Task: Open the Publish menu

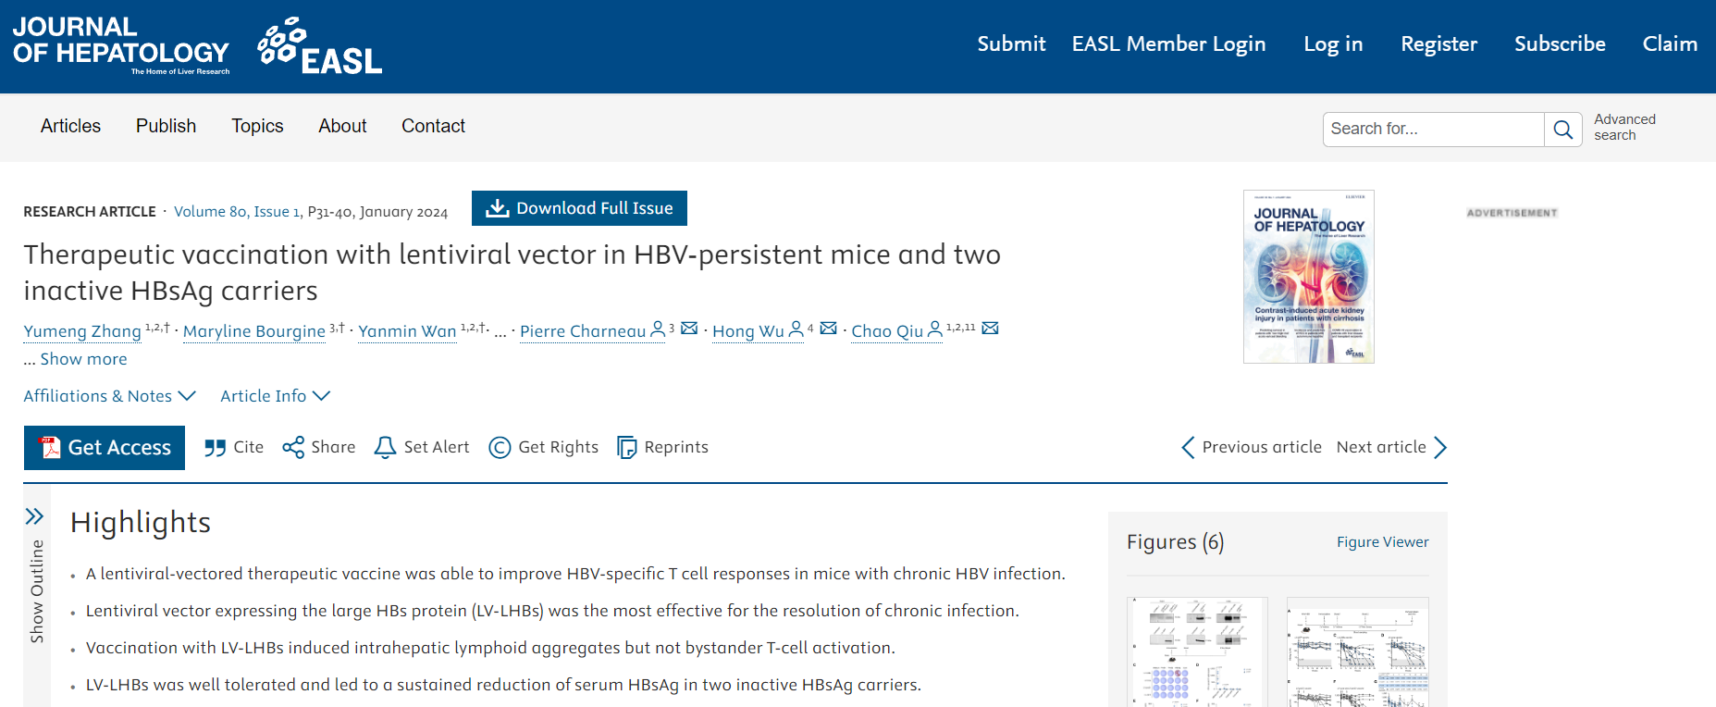Action: click(166, 126)
